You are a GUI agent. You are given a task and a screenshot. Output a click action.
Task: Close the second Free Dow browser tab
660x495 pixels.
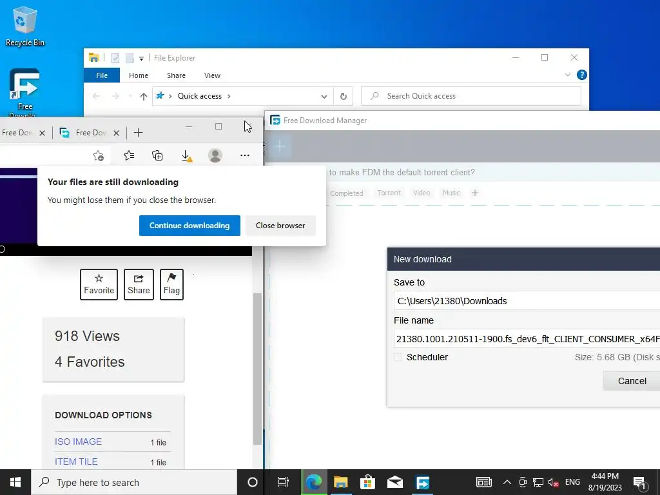pos(116,133)
